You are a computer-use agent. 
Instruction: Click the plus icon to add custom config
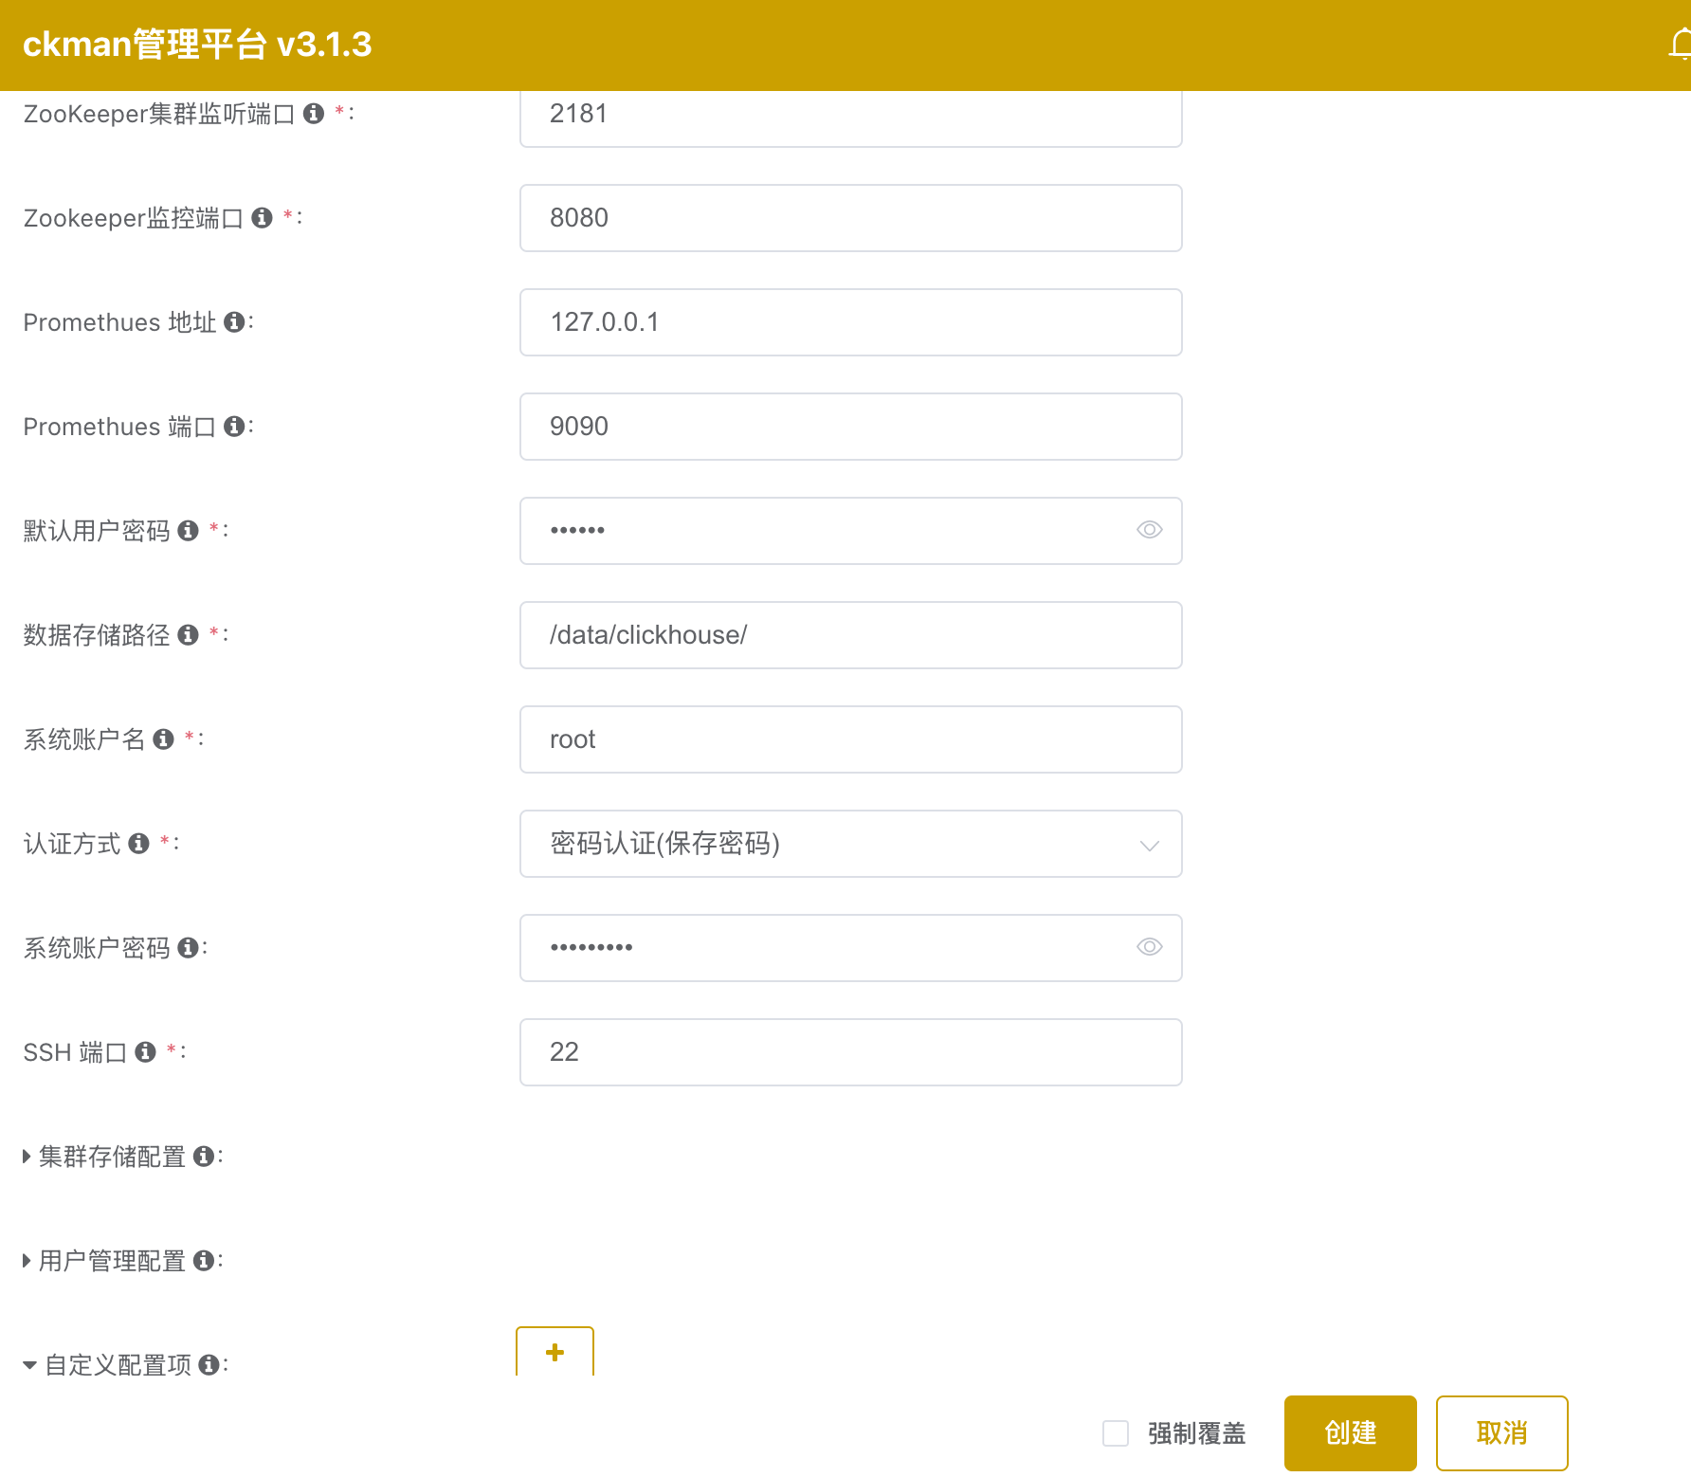555,1352
